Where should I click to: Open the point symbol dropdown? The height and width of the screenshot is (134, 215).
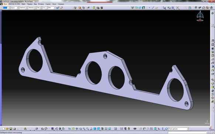[x=41, y=8]
